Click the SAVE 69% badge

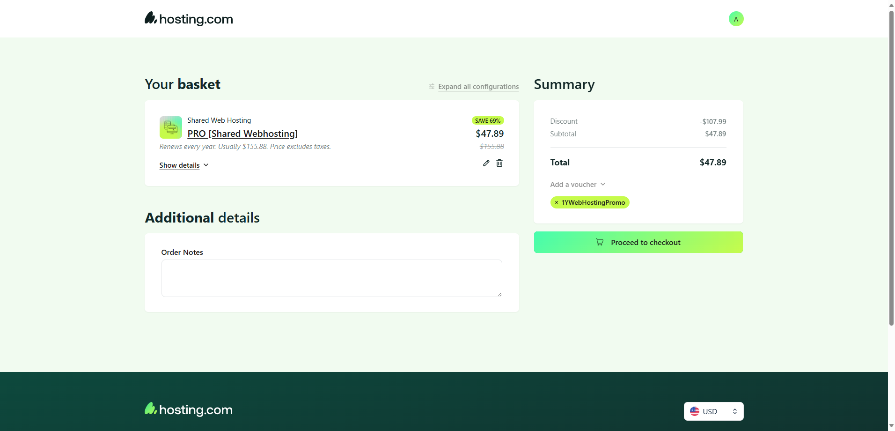488,121
